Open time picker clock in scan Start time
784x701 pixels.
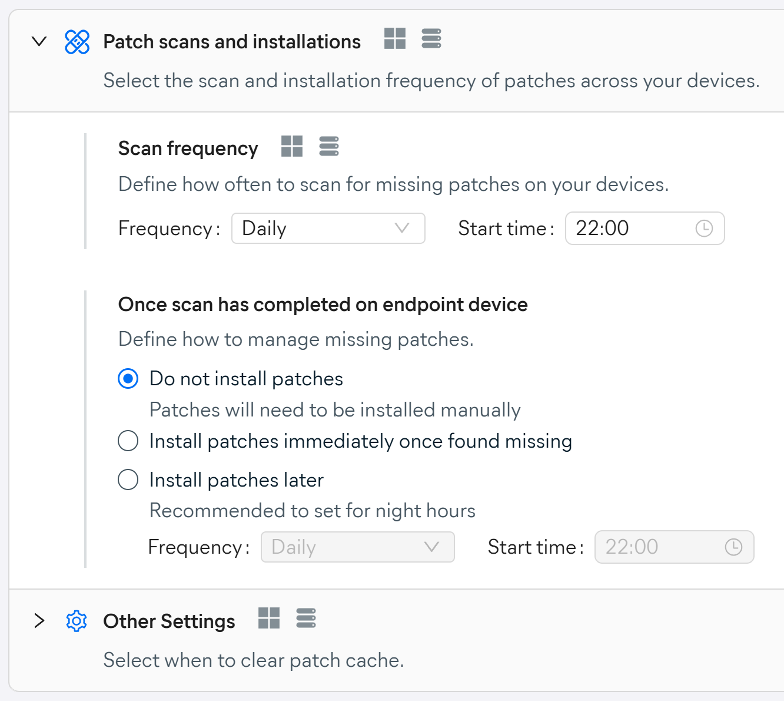[704, 229]
